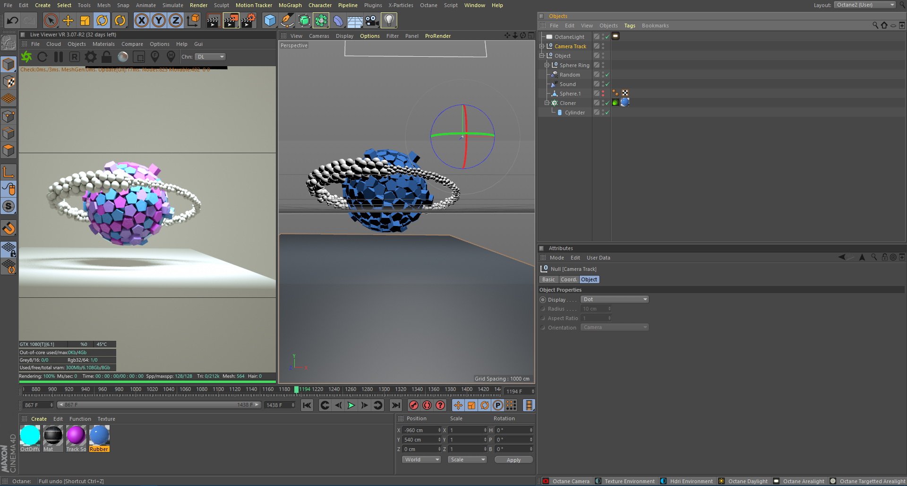Open the Layout dropdown showing Octane2 (User)

[x=865, y=5]
